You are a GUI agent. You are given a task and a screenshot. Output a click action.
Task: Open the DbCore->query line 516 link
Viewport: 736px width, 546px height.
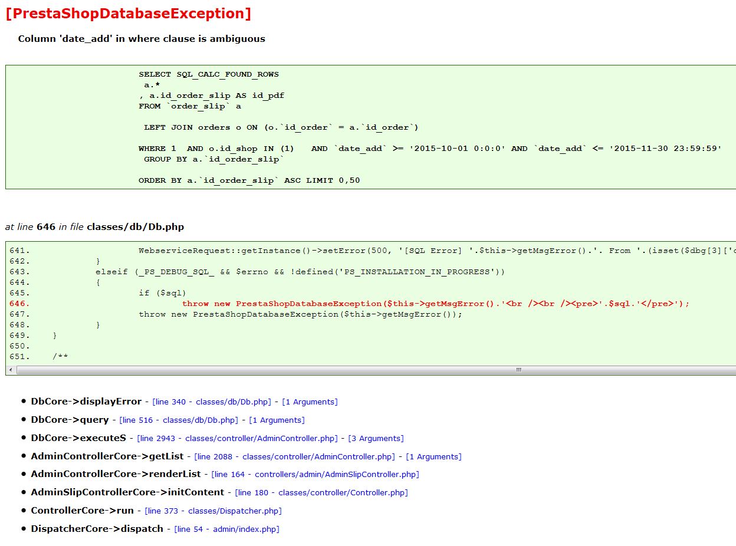pyautogui.click(x=179, y=420)
